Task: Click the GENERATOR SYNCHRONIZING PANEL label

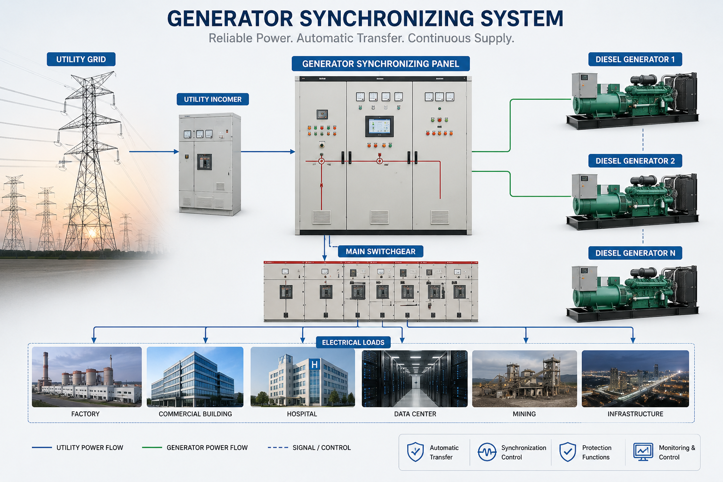Action: (x=381, y=64)
